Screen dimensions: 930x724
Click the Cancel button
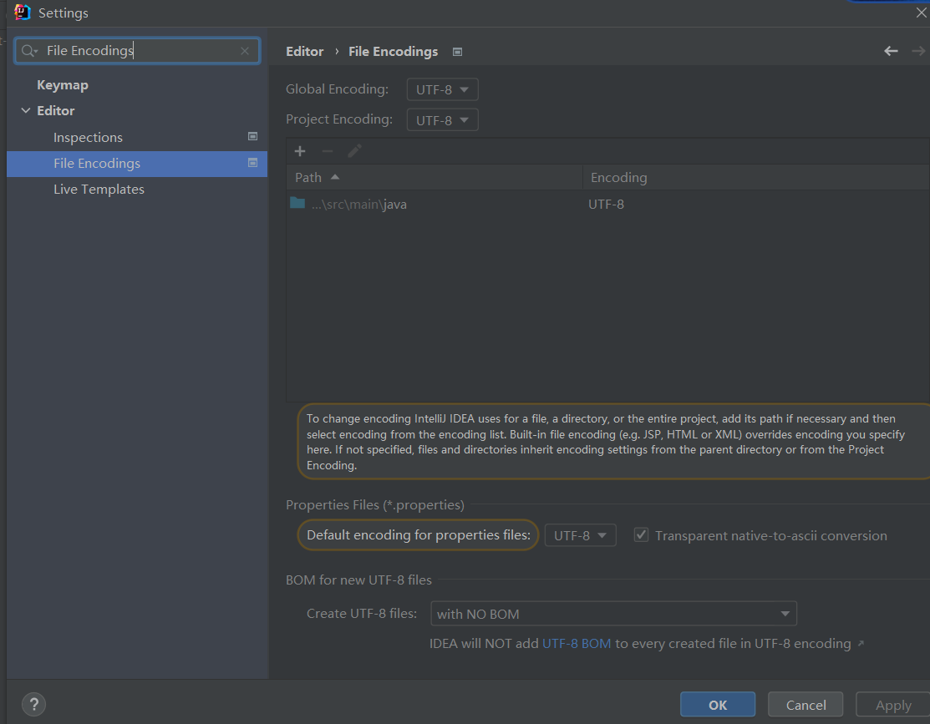[x=805, y=705]
